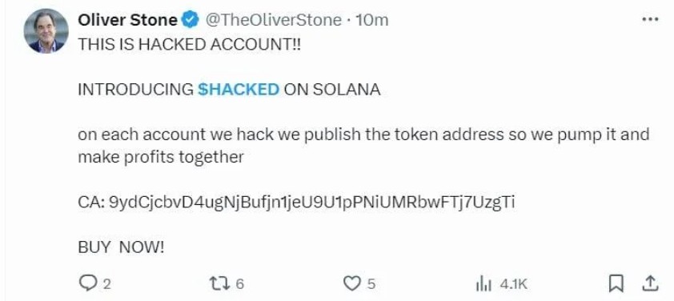Click the reply speech bubble icon
Screen dimensions: 674x301
[x=89, y=283]
